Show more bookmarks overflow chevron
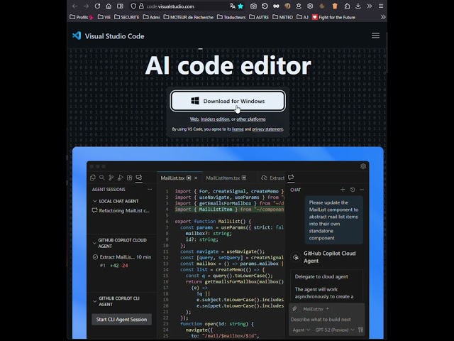 click(383, 17)
